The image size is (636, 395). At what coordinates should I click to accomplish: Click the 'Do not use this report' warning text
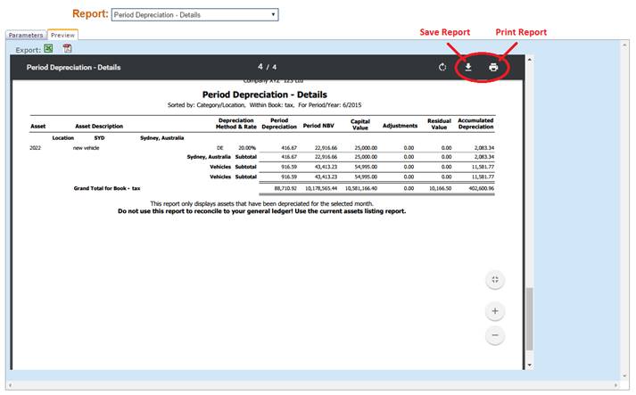[261, 211]
